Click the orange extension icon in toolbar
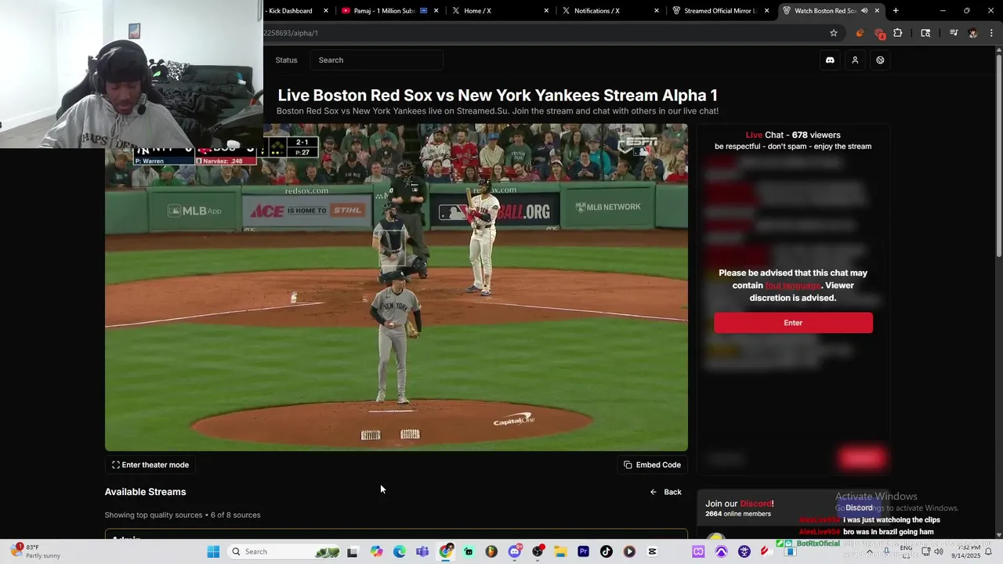 pos(860,33)
